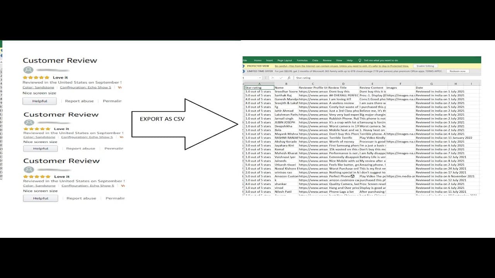Select the 'Review Content' header cell
Screen dimensions: 495x278
click(372, 88)
